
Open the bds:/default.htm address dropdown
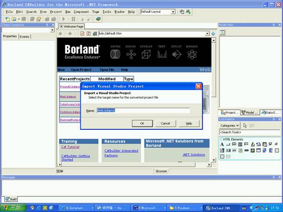pyautogui.click(x=207, y=34)
